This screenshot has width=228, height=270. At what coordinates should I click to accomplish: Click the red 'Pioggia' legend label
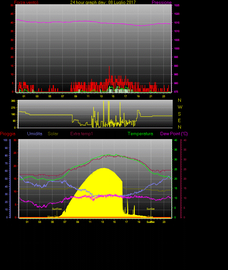[8, 134]
